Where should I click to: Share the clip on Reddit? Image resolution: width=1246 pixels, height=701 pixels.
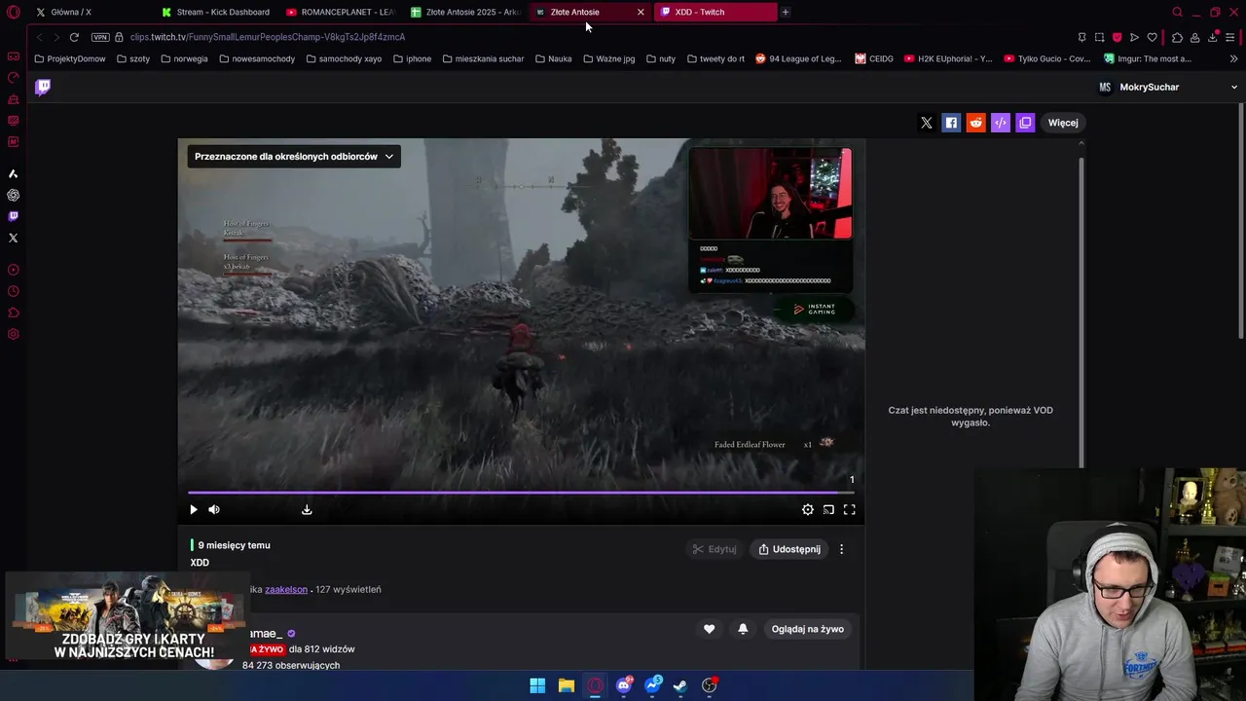coord(975,123)
